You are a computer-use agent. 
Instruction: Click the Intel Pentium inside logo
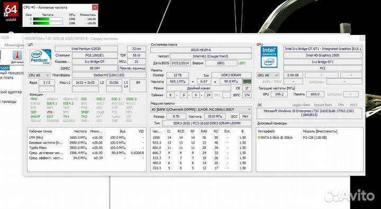(40, 57)
